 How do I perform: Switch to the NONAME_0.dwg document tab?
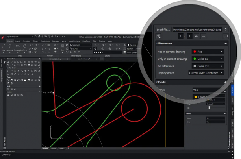(55, 59)
